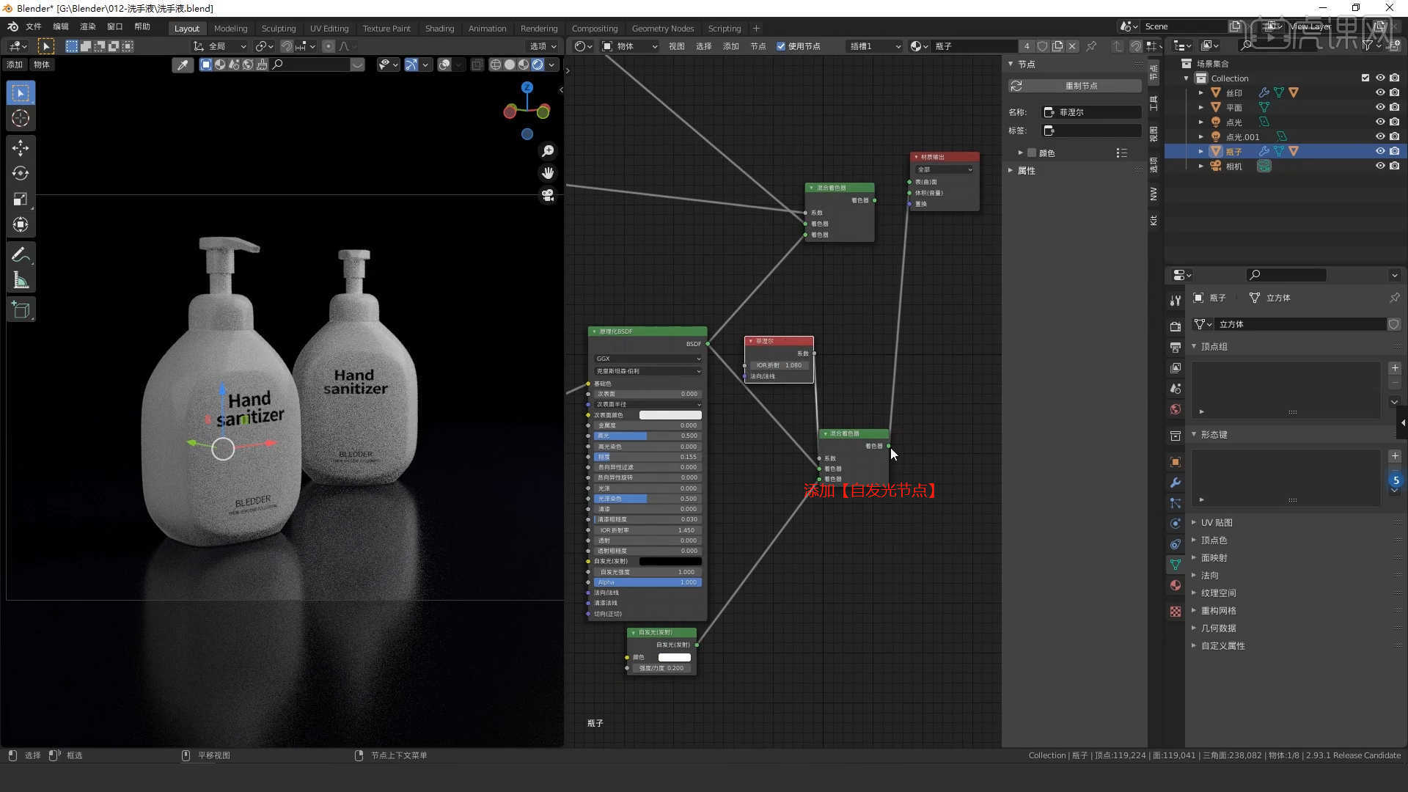Click the add vertex group plus button
The image size is (1408, 792).
click(x=1395, y=368)
